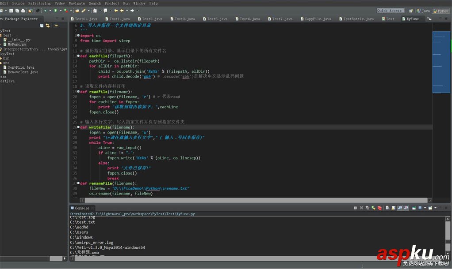
Task: Open the Refactoring menu
Action: point(39,3)
